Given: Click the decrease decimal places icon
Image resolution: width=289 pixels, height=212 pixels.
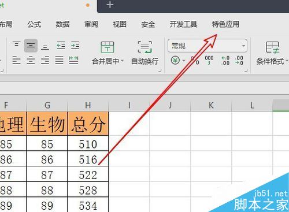Looking at the screenshot, I should [x=239, y=61].
